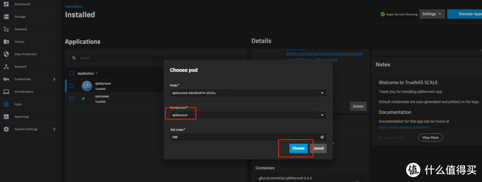Click the Credentials key icon

click(x=6, y=79)
